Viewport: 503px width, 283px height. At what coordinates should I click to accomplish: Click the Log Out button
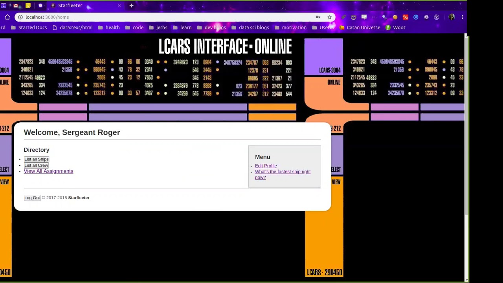pos(32,198)
